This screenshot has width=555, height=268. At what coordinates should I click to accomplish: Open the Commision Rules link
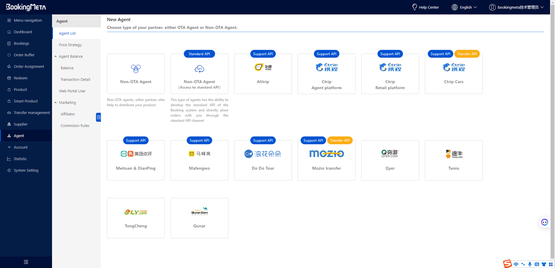point(75,126)
